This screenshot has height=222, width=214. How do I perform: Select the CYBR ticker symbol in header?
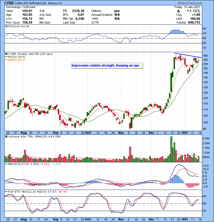(9, 3)
